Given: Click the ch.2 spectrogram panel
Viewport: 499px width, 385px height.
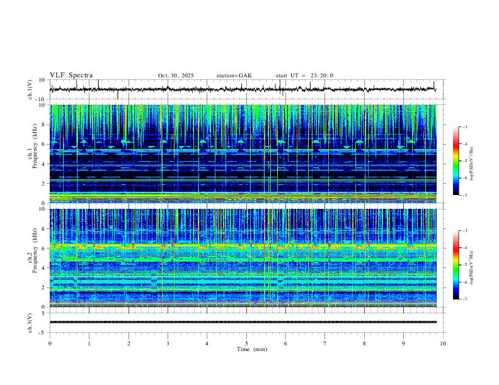Looking at the screenshot, I should coord(243,258).
